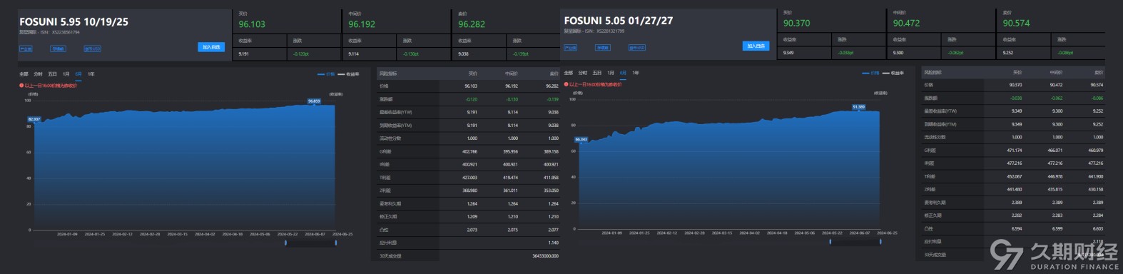Click the 2024-05-22 date label on 5.05 01/27/27 chart
The width and height of the screenshot is (1123, 274).
point(831,233)
